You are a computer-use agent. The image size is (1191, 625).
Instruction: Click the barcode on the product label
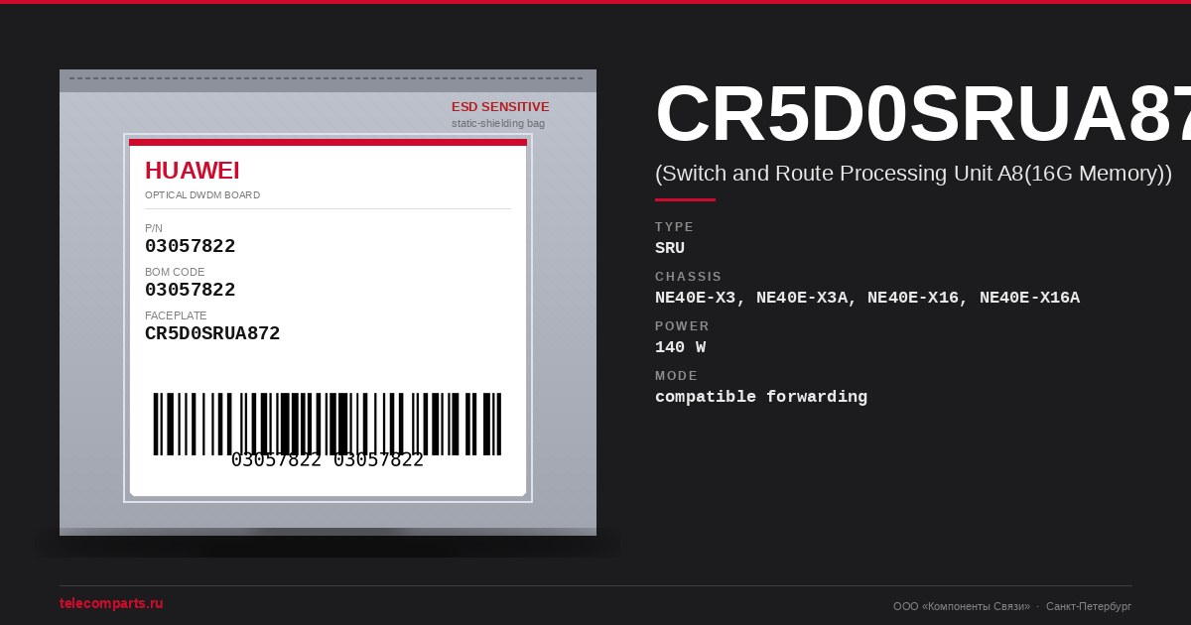(x=328, y=424)
